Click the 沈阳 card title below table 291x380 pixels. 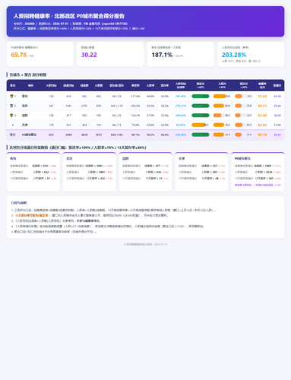[125, 159]
